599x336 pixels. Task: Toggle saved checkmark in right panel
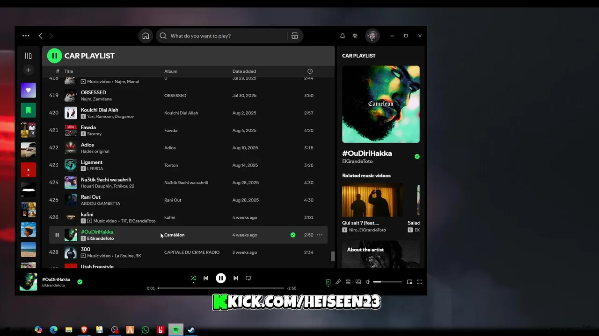pyautogui.click(x=417, y=157)
